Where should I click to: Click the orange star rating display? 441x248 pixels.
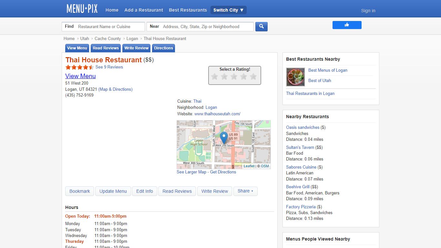pyautogui.click(x=80, y=67)
